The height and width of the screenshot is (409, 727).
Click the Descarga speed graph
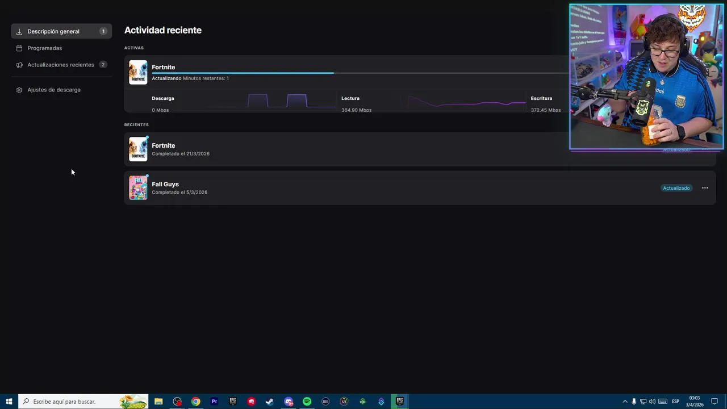(x=274, y=101)
